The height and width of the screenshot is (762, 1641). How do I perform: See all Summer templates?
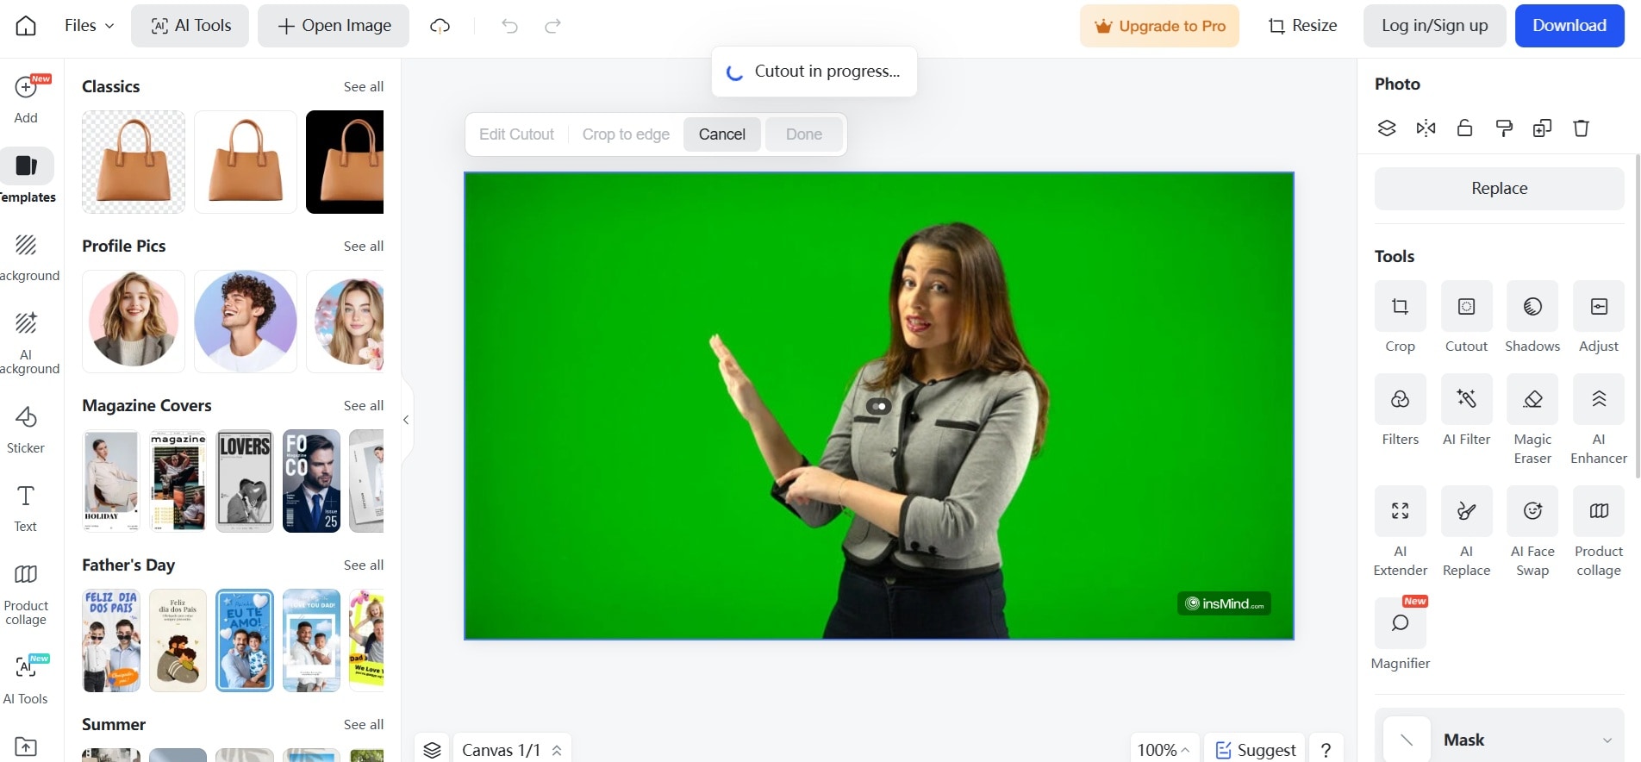click(x=364, y=724)
